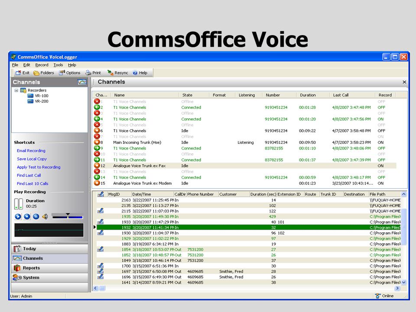This screenshot has height=312, width=416.
Task: Click the connected icon of channel 2
Action: point(97,107)
